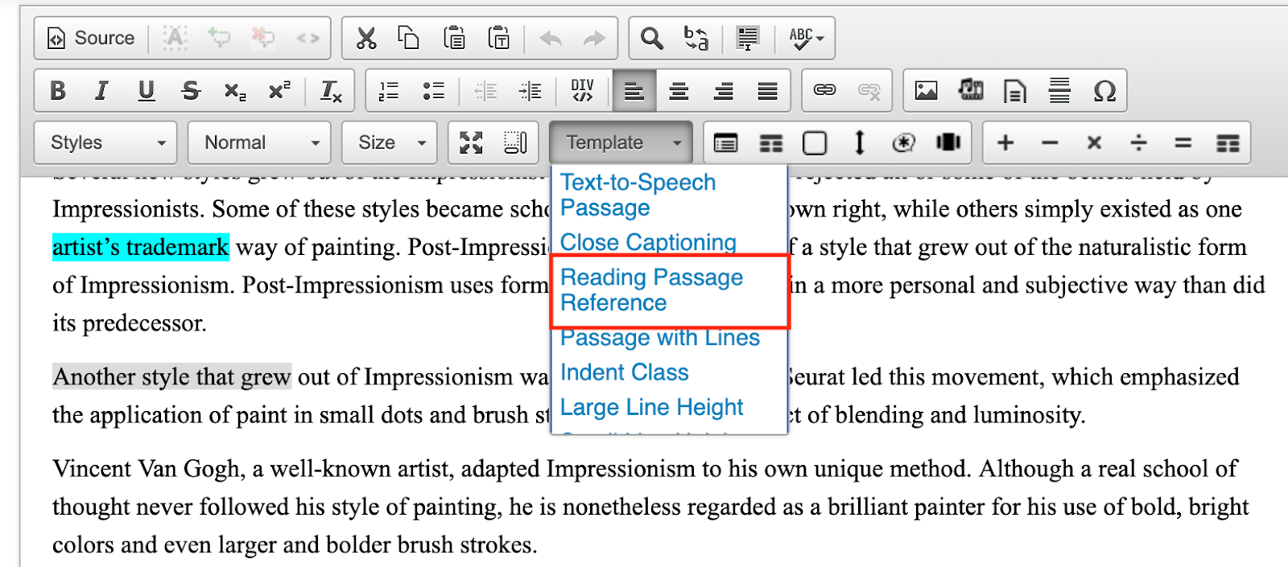Open the Styles dropdown
The height and width of the screenshot is (567, 1288).
click(x=105, y=142)
